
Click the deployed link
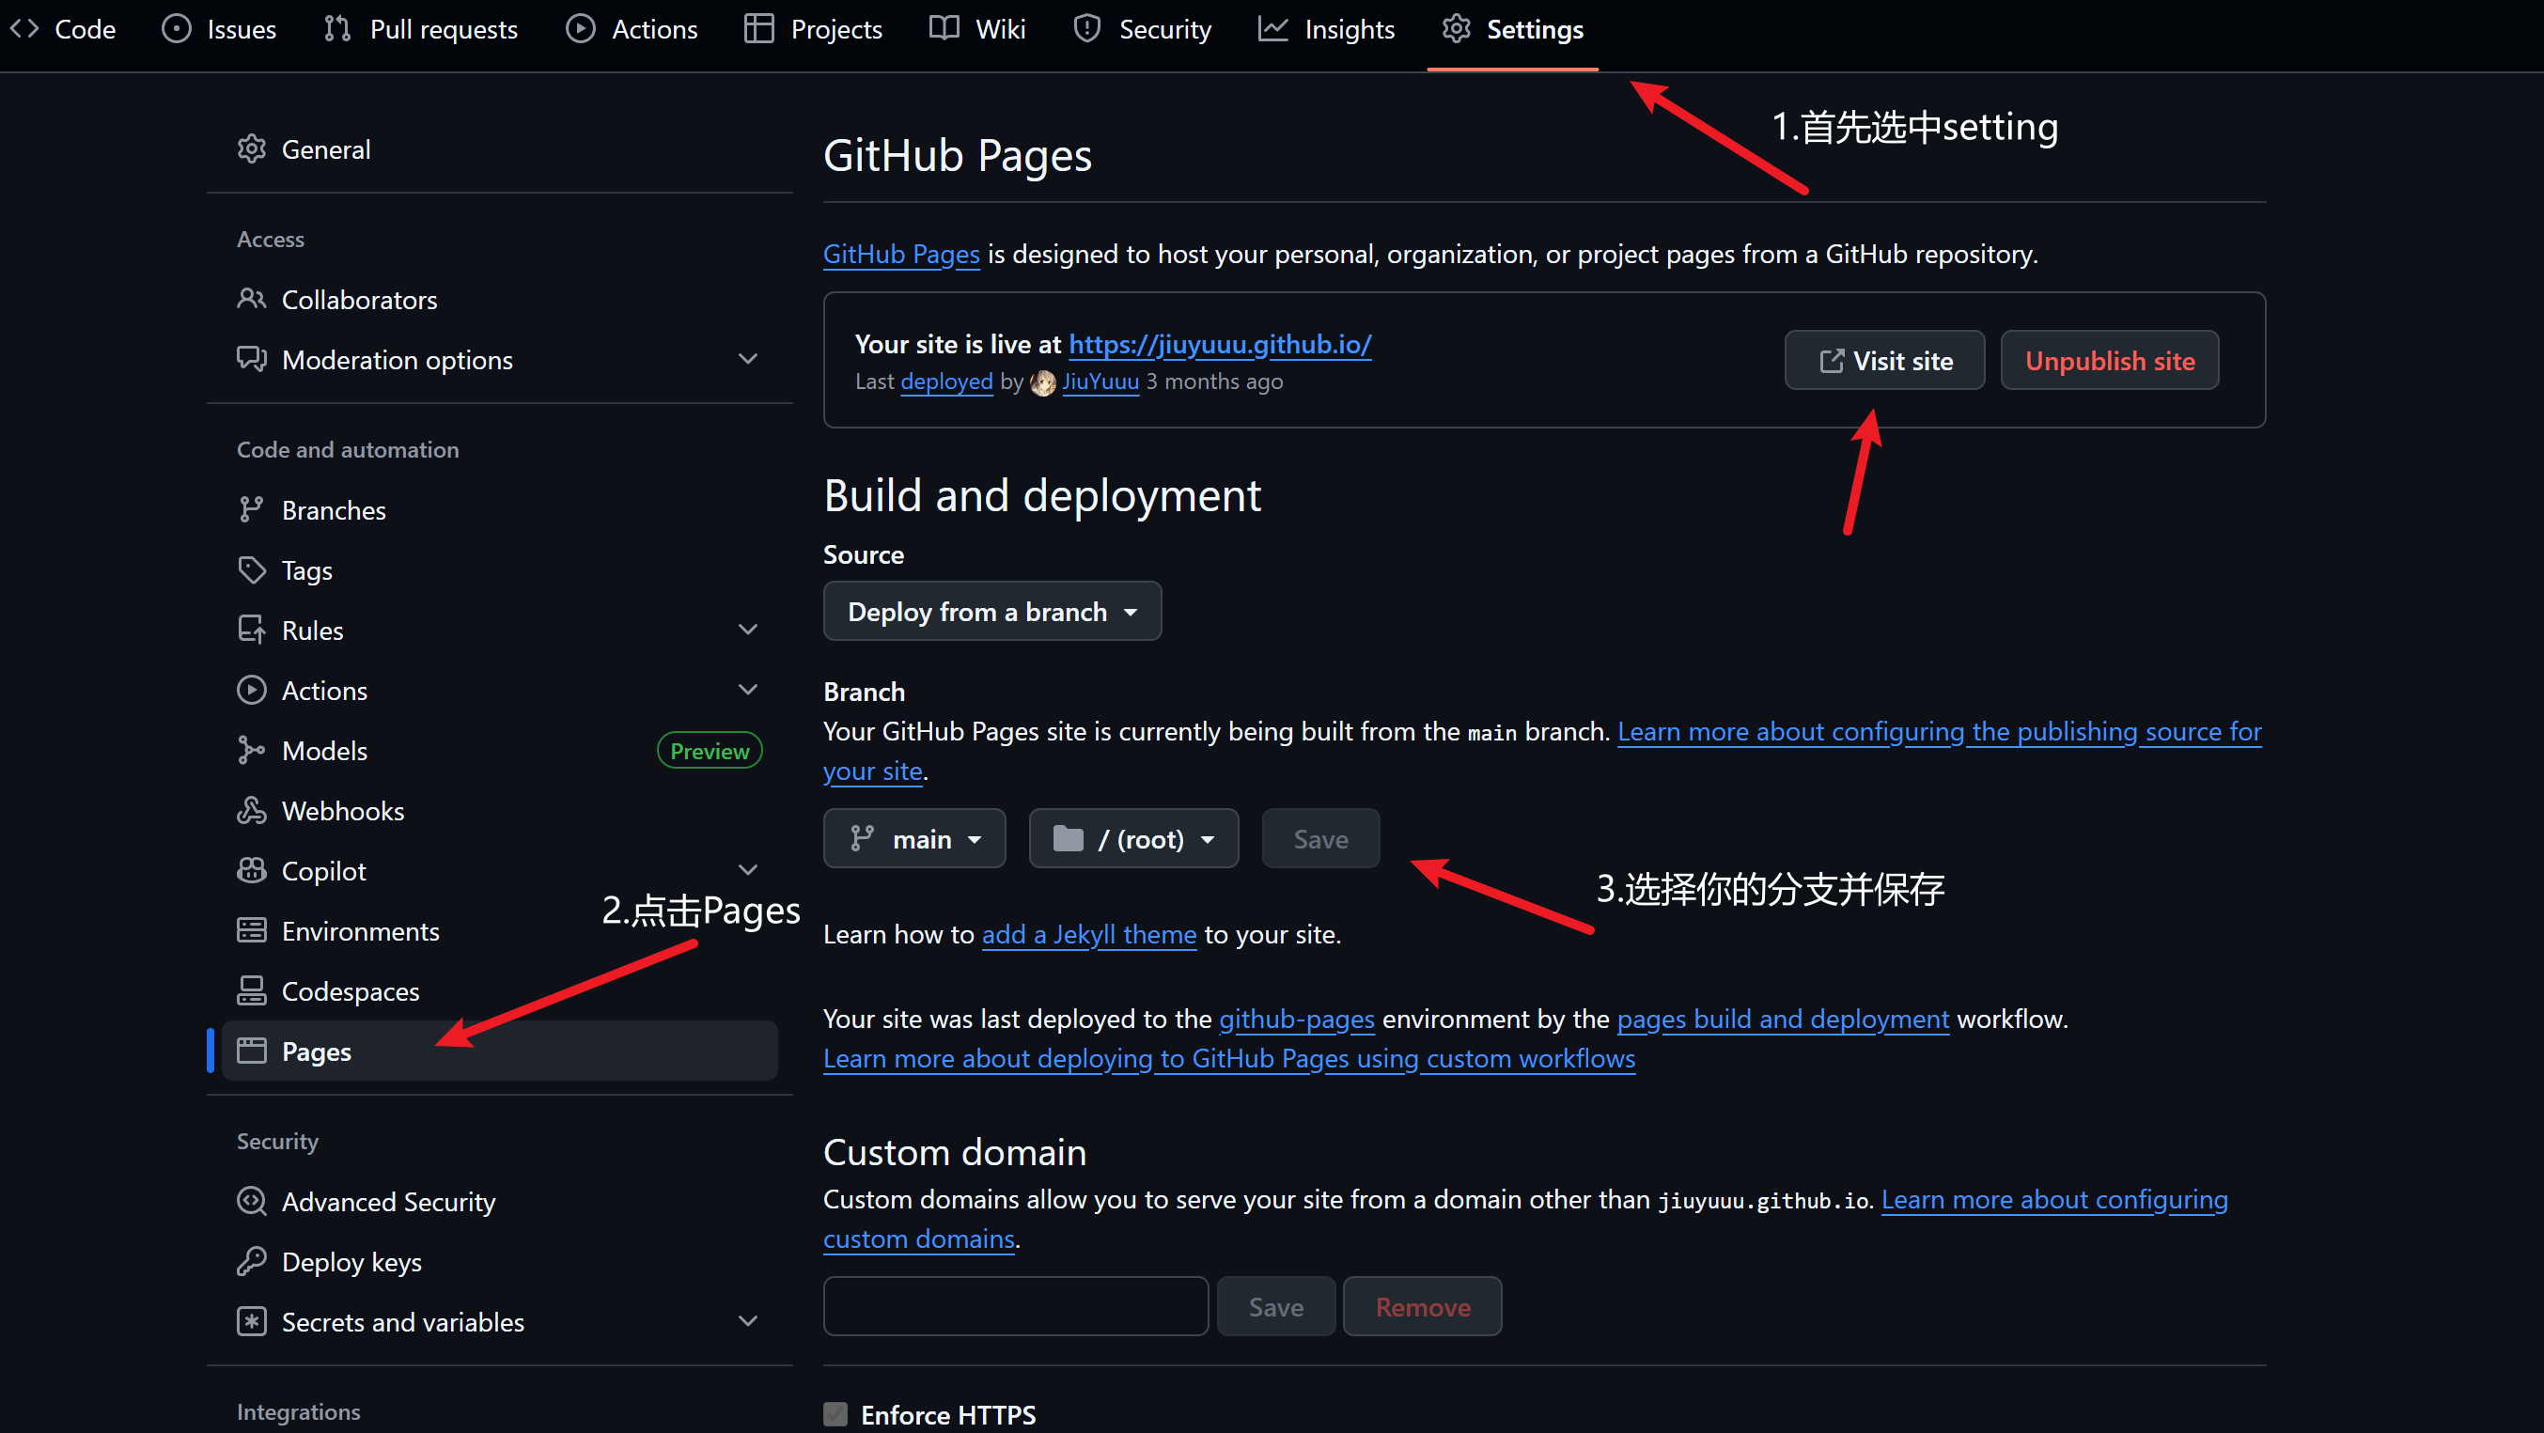[x=946, y=382]
